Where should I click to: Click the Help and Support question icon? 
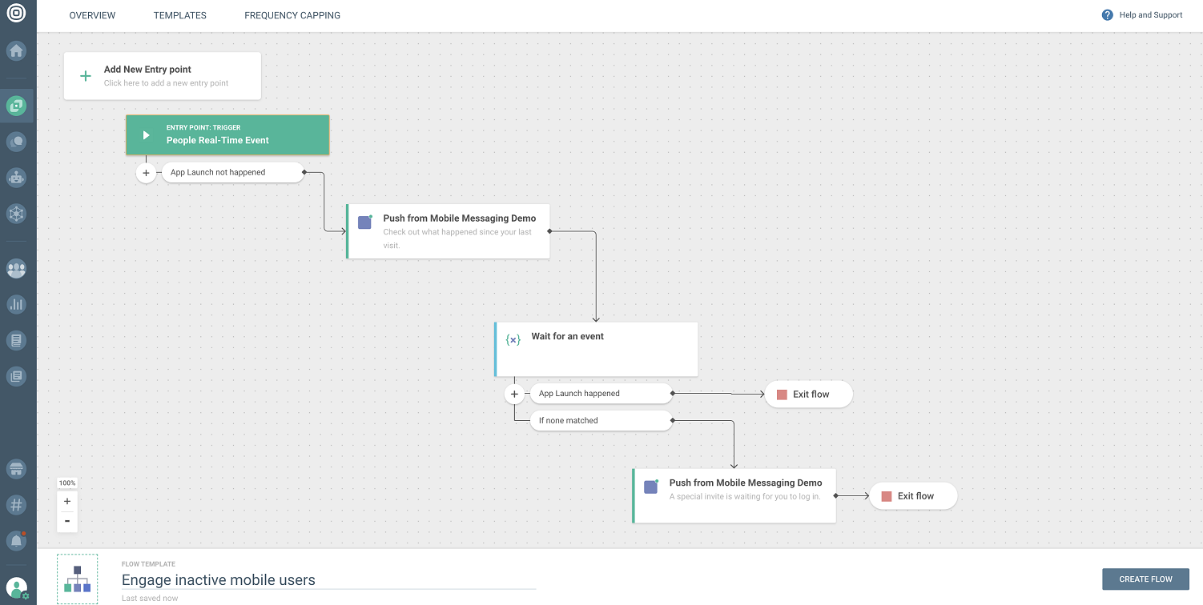1108,15
